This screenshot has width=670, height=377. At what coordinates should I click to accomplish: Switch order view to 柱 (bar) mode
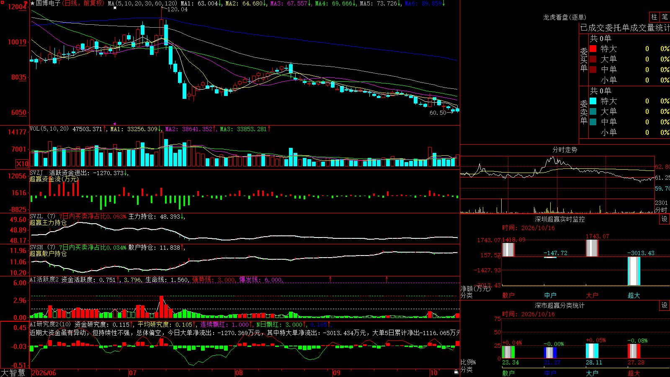point(654,17)
